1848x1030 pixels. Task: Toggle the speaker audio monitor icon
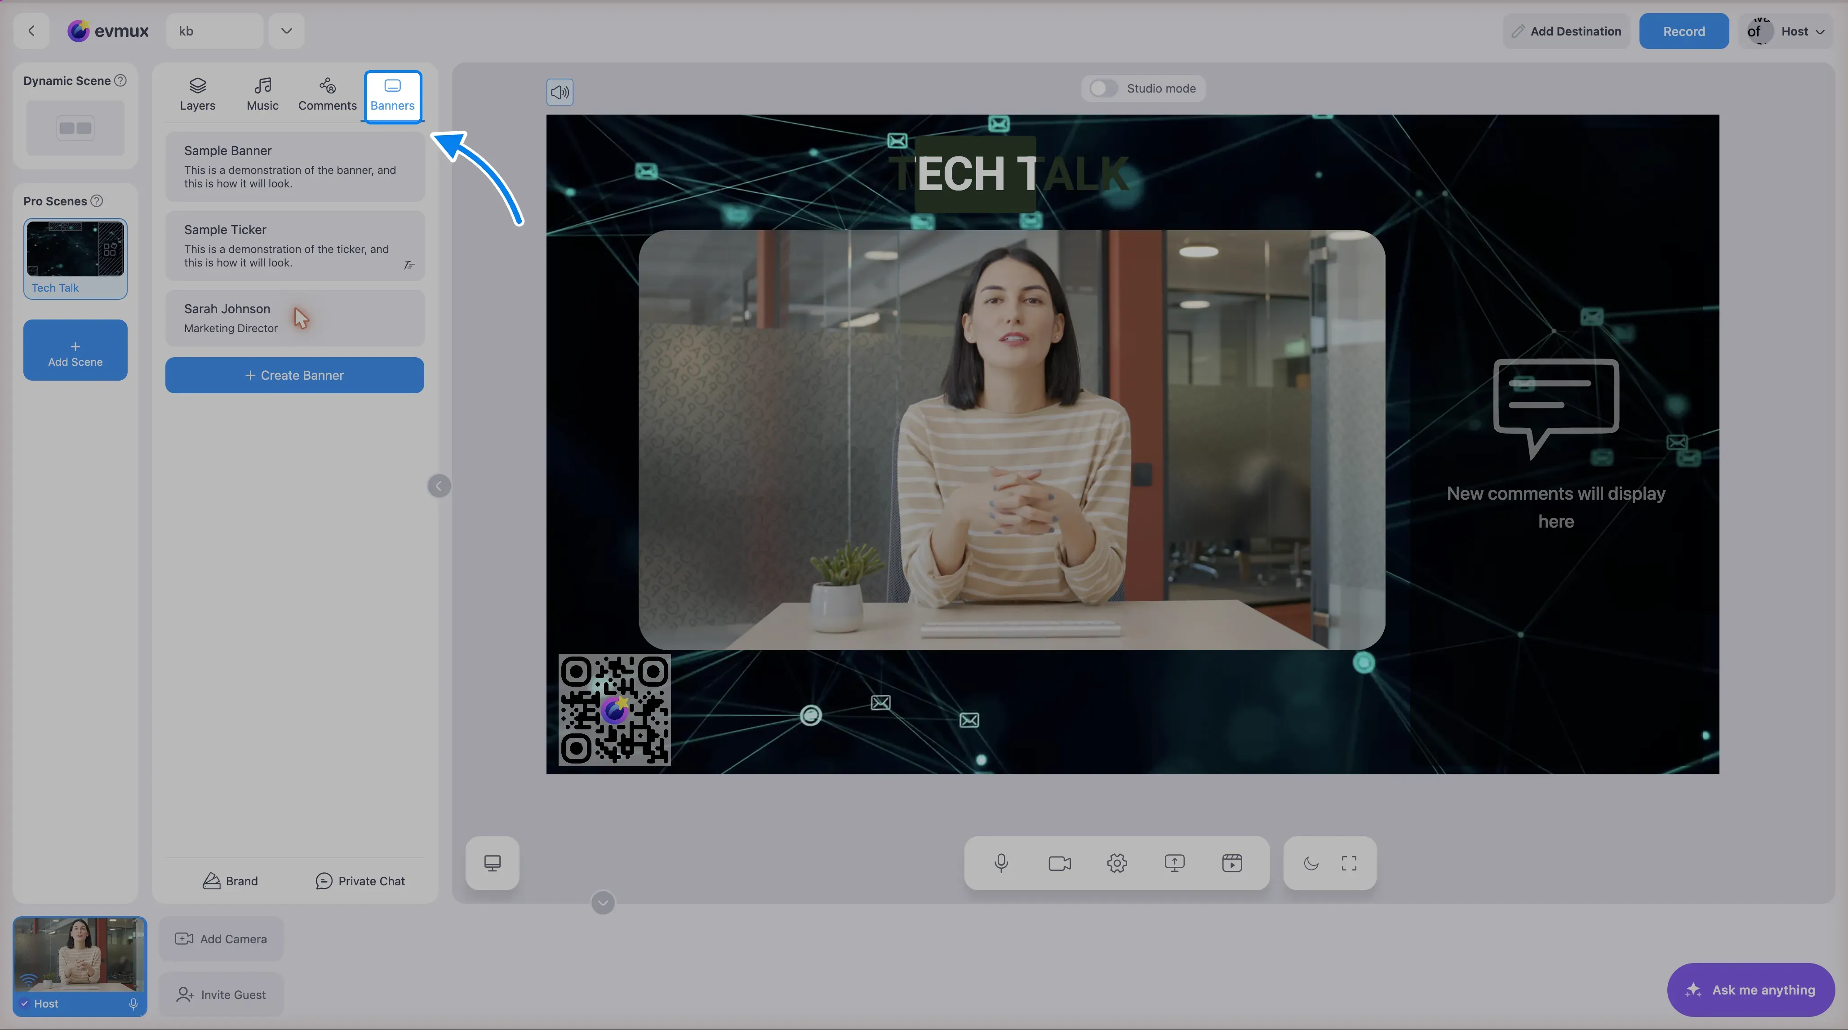click(560, 92)
